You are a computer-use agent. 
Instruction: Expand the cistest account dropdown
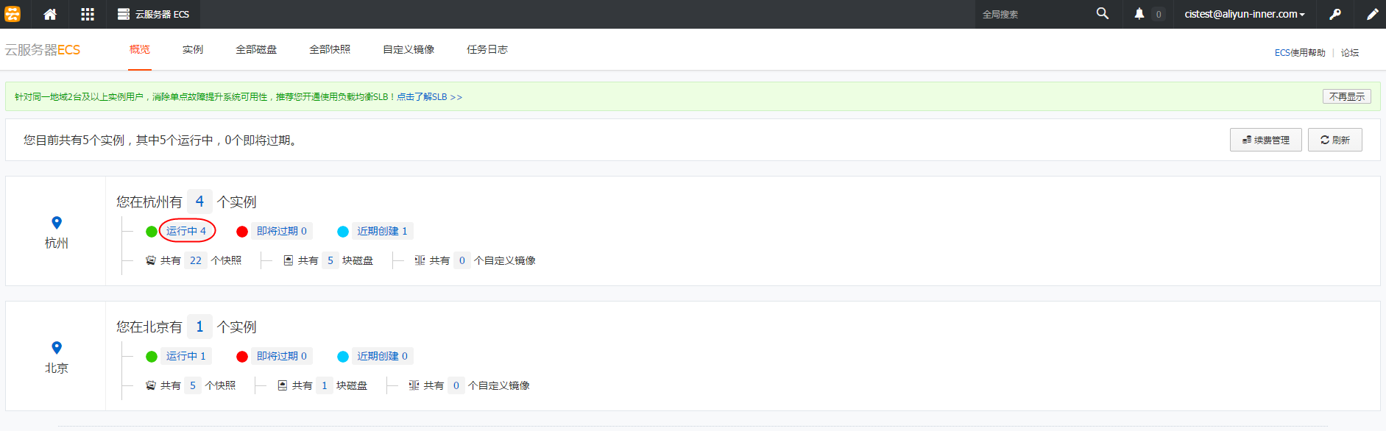pyautogui.click(x=1244, y=14)
